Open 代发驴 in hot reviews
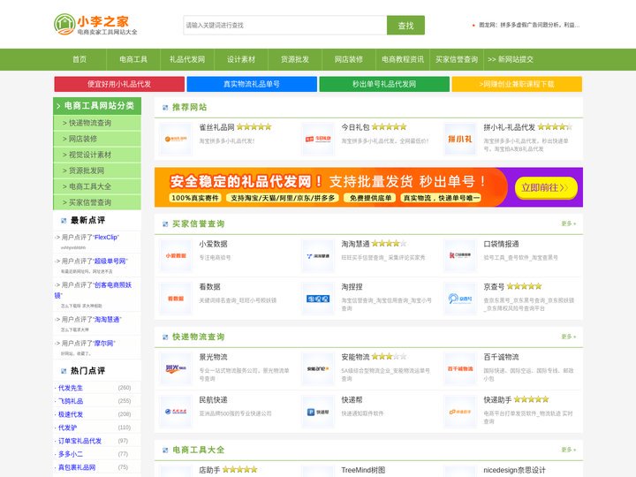 (x=67, y=428)
